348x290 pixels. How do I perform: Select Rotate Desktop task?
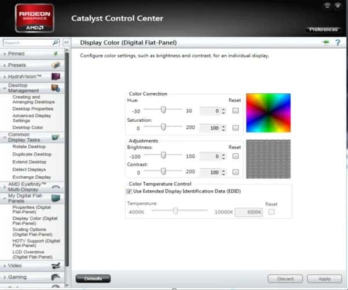29,147
